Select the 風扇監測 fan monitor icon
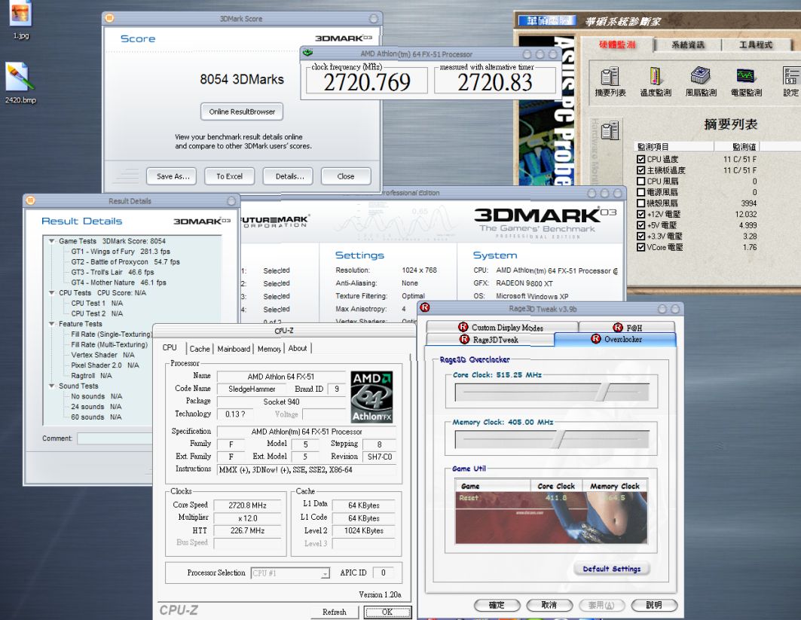The width and height of the screenshot is (801, 620). (700, 76)
